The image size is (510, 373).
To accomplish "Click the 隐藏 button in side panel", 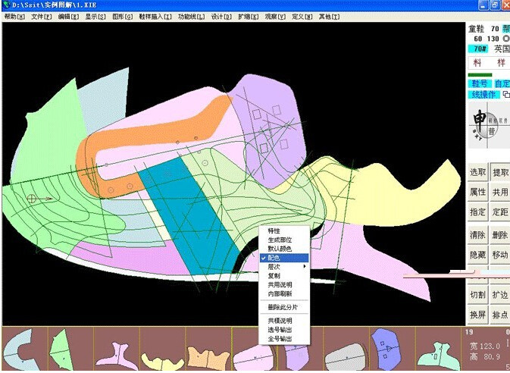I will point(478,255).
